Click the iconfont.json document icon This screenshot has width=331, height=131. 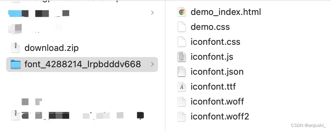tap(182, 72)
